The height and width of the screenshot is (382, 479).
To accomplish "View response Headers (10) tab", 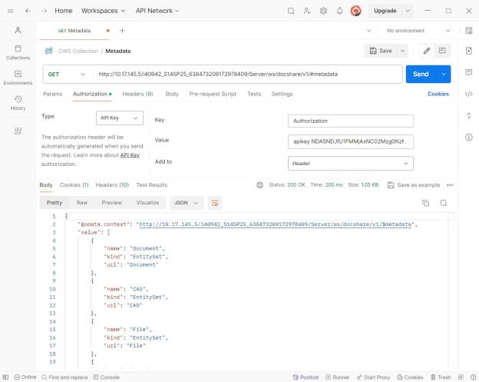I will pyautogui.click(x=112, y=185).
